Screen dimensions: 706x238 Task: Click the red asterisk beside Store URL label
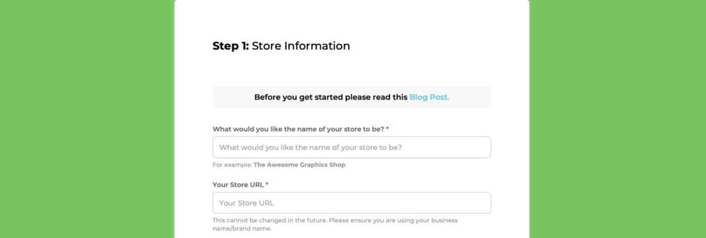pyautogui.click(x=267, y=184)
